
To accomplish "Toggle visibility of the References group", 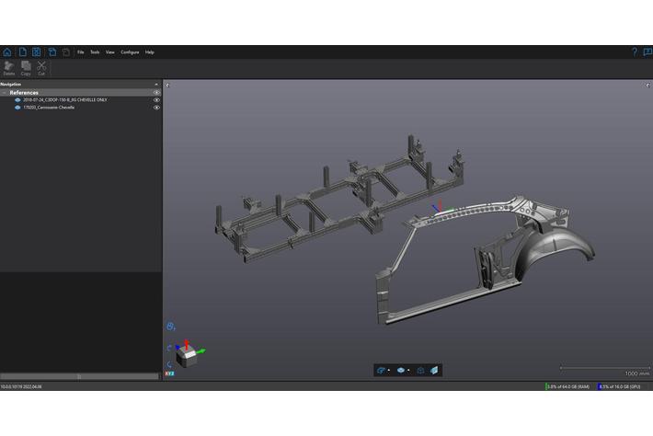I will pos(156,92).
